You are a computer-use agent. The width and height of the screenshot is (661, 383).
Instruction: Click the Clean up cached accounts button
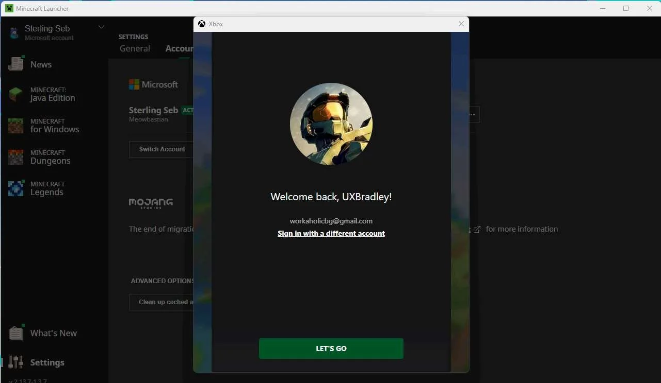tap(161, 302)
